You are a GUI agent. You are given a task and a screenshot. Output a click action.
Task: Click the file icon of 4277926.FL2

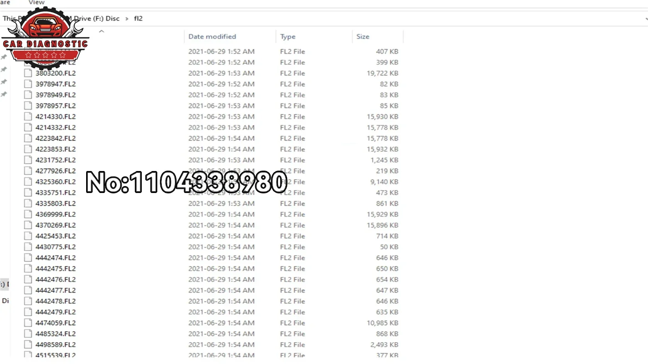click(28, 171)
